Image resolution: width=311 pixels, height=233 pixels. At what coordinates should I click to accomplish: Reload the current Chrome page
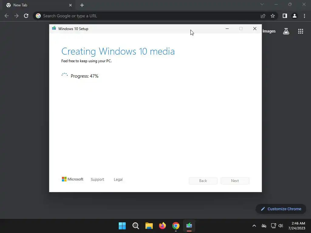tap(26, 16)
